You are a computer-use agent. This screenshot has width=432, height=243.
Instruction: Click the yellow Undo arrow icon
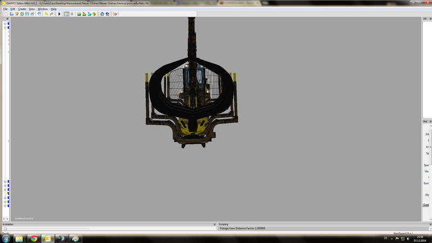click(x=46, y=14)
